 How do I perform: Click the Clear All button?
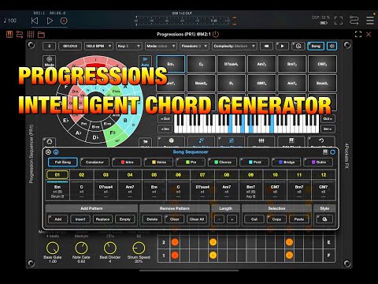[x=197, y=219]
